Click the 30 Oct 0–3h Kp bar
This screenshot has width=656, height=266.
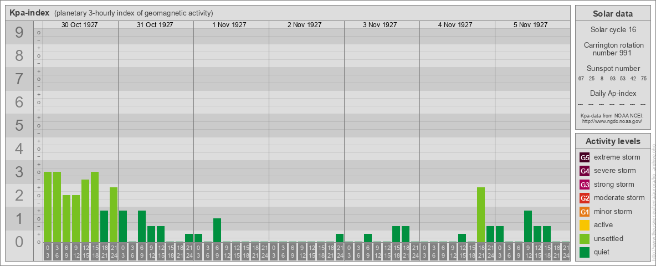click(x=48, y=207)
